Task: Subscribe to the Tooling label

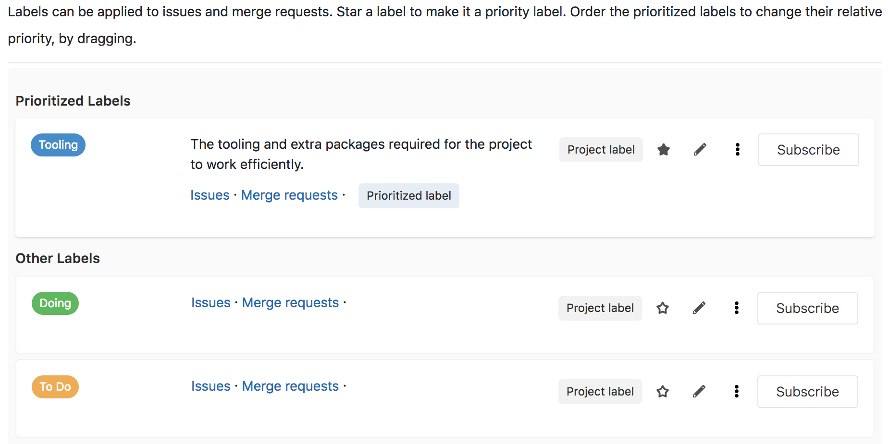Action: point(808,150)
